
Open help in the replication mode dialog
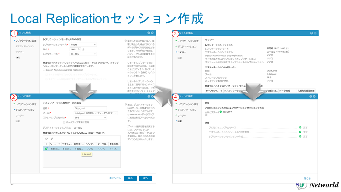tap(149, 33)
